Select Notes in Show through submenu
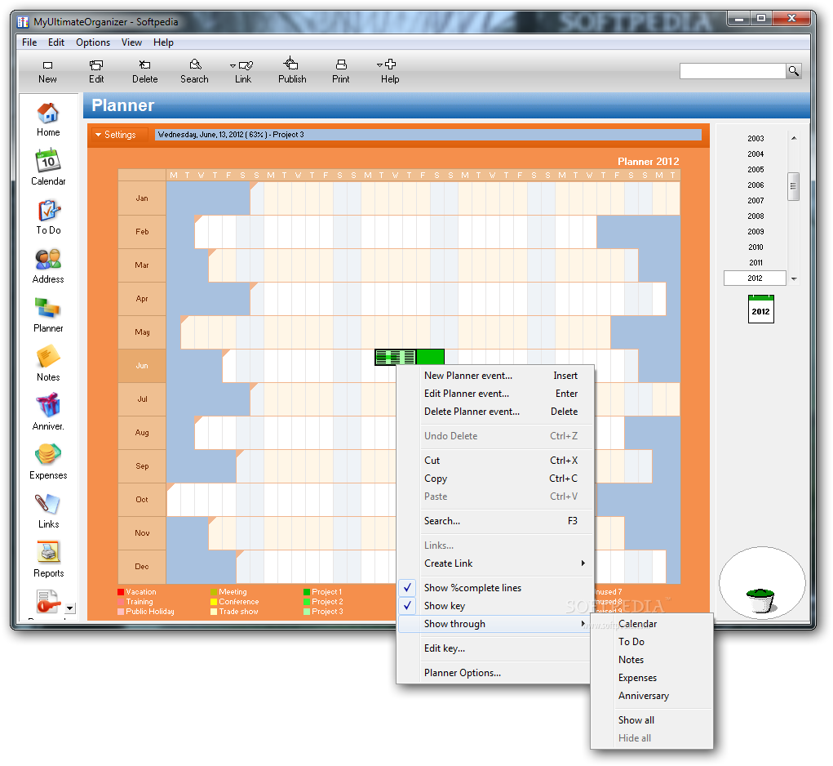This screenshot has height=766, width=833. tap(652, 660)
